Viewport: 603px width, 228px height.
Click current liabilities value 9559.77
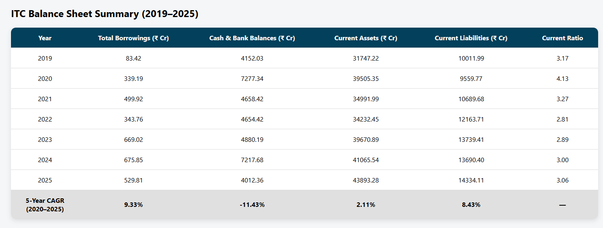471,78
